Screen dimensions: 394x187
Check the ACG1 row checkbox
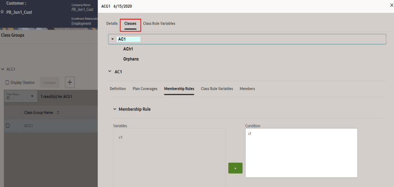click(8, 126)
